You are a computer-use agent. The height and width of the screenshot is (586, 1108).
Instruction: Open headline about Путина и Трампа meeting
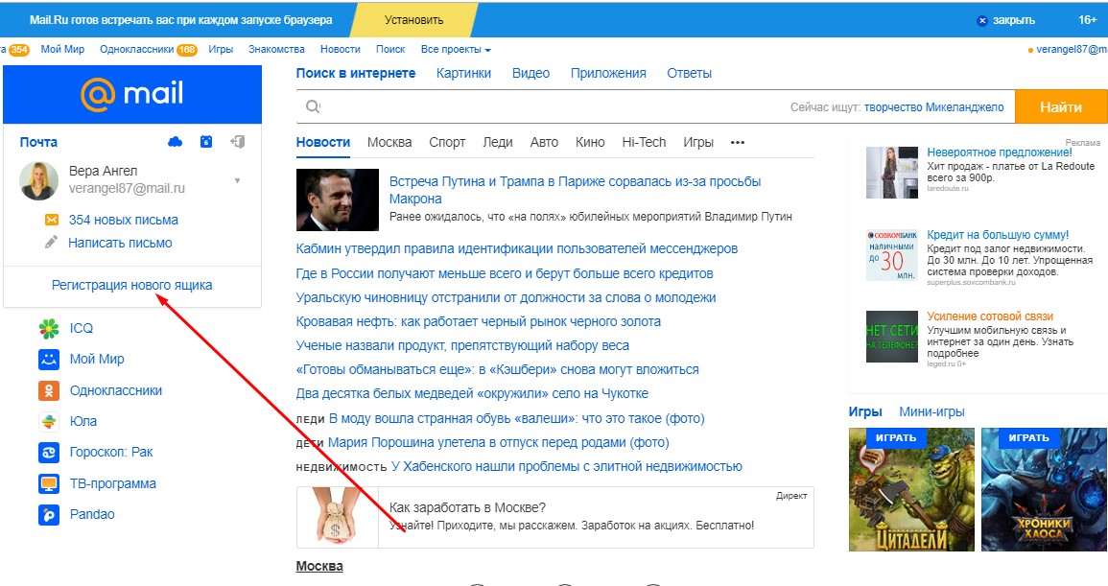575,190
